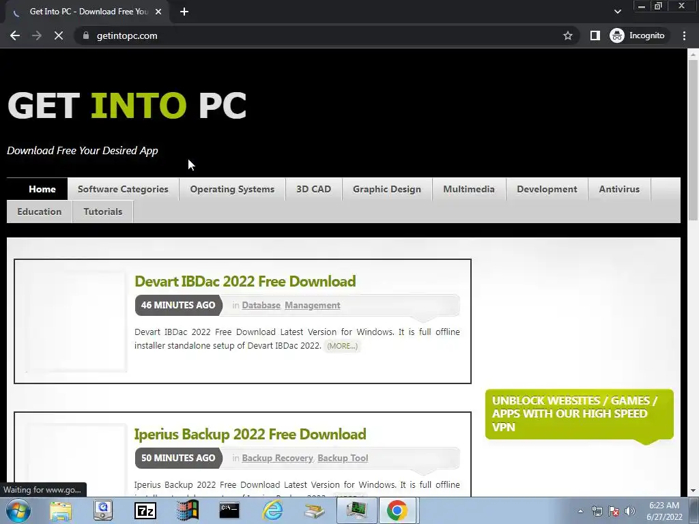The width and height of the screenshot is (699, 524).
Task: Open the side panel icon
Action: pyautogui.click(x=595, y=35)
